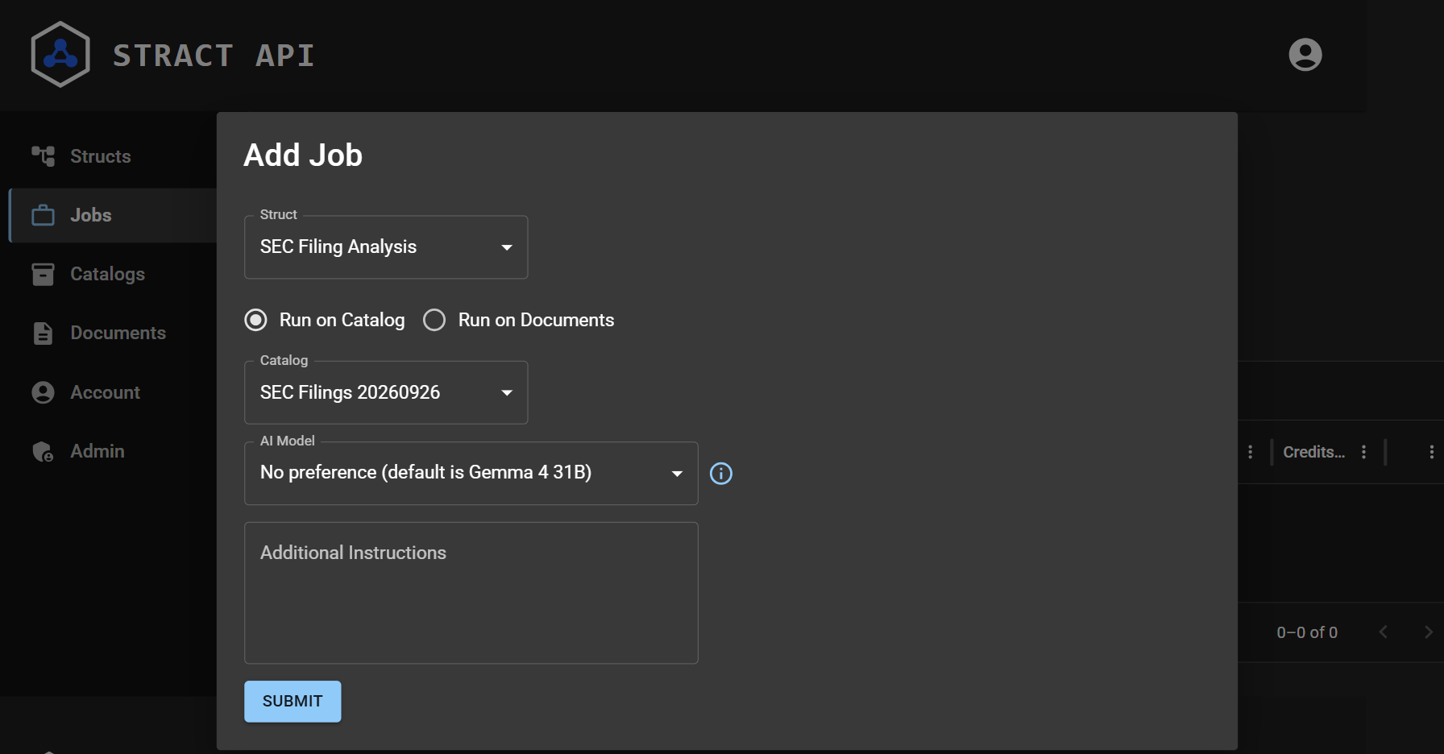Screen dimensions: 1444x754
Task: Click the STRACT API title text
Action: pyautogui.click(x=214, y=56)
